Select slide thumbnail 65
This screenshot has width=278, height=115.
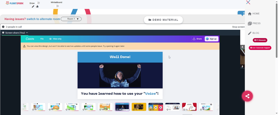pyautogui.click(x=55, y=107)
